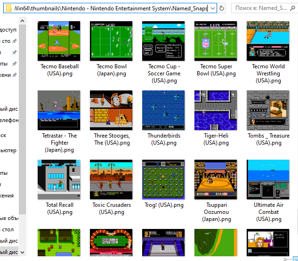
Task: Click the file name Ultimate Air Combat (USA).png
Action: [268, 212]
